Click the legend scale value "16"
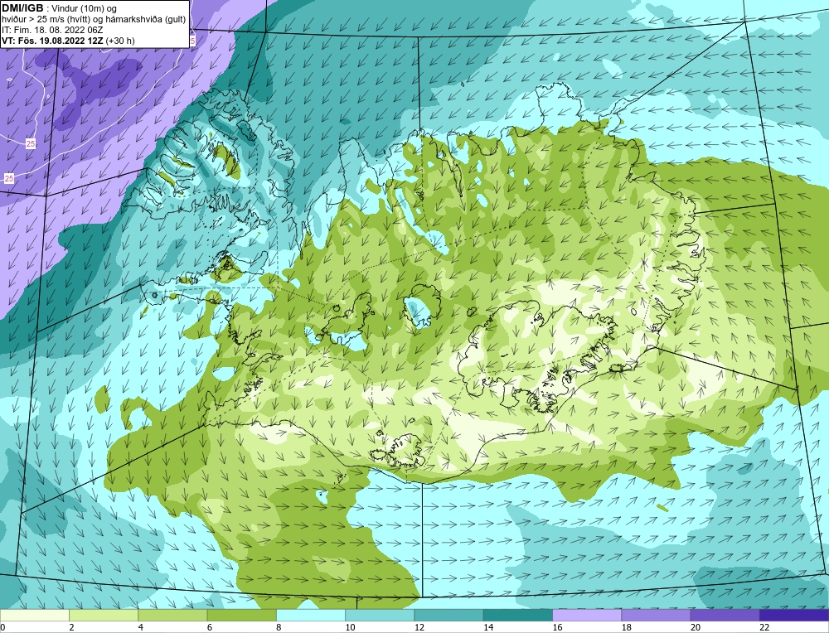The height and width of the screenshot is (633, 829). [x=557, y=627]
